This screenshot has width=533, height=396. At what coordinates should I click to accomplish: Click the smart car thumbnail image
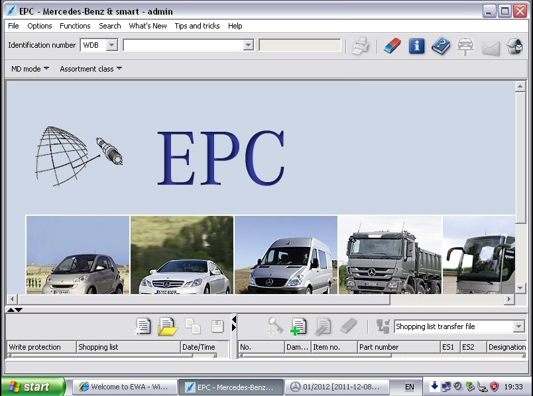pyautogui.click(x=78, y=255)
